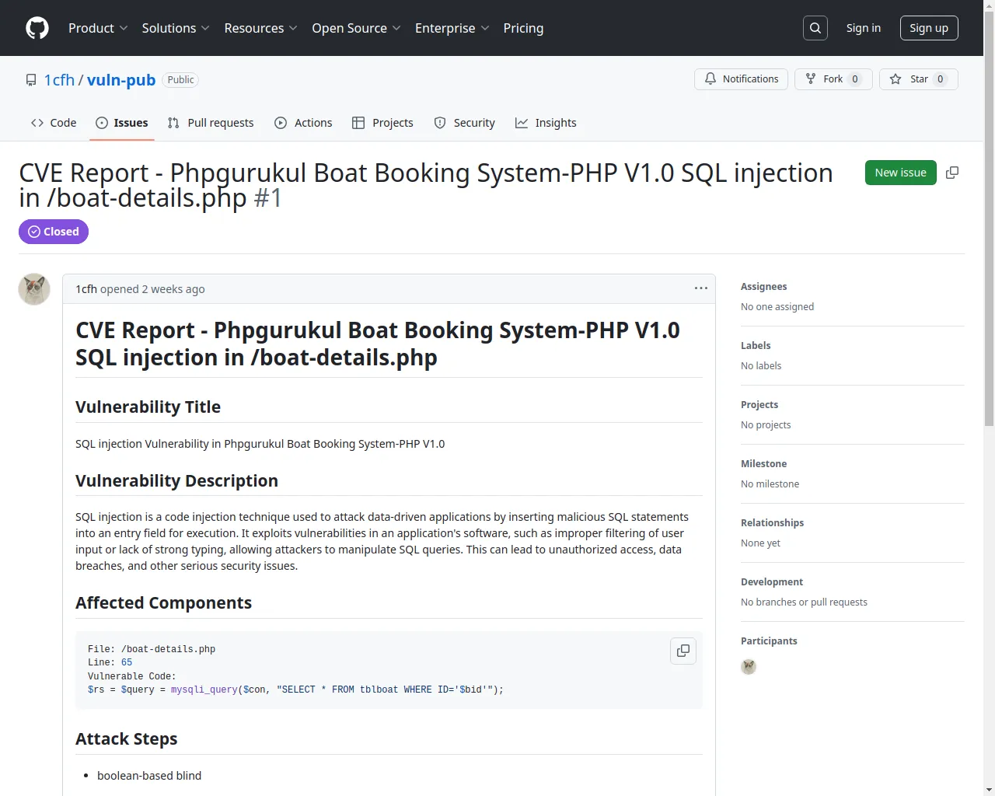This screenshot has width=995, height=796.
Task: Star the vuln-pub repository
Action: pyautogui.click(x=919, y=79)
